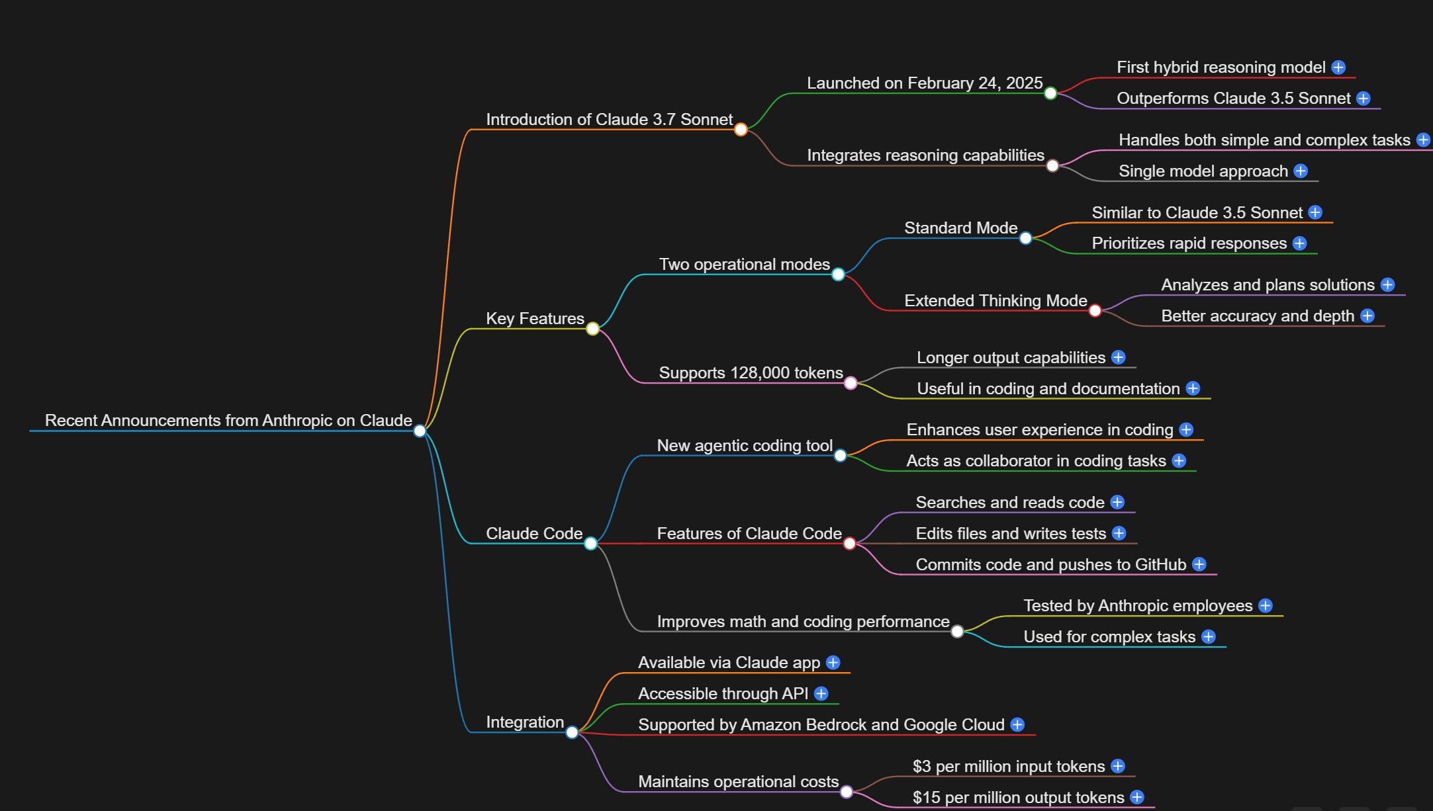Viewport: 1433px width, 811px height.
Task: Click the $15 per million output tokens text
Action: tap(1018, 798)
